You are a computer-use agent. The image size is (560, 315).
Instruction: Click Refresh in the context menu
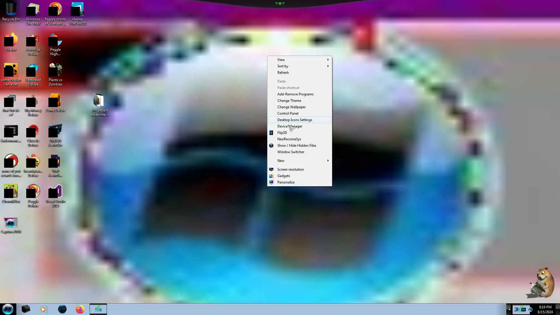coord(283,73)
